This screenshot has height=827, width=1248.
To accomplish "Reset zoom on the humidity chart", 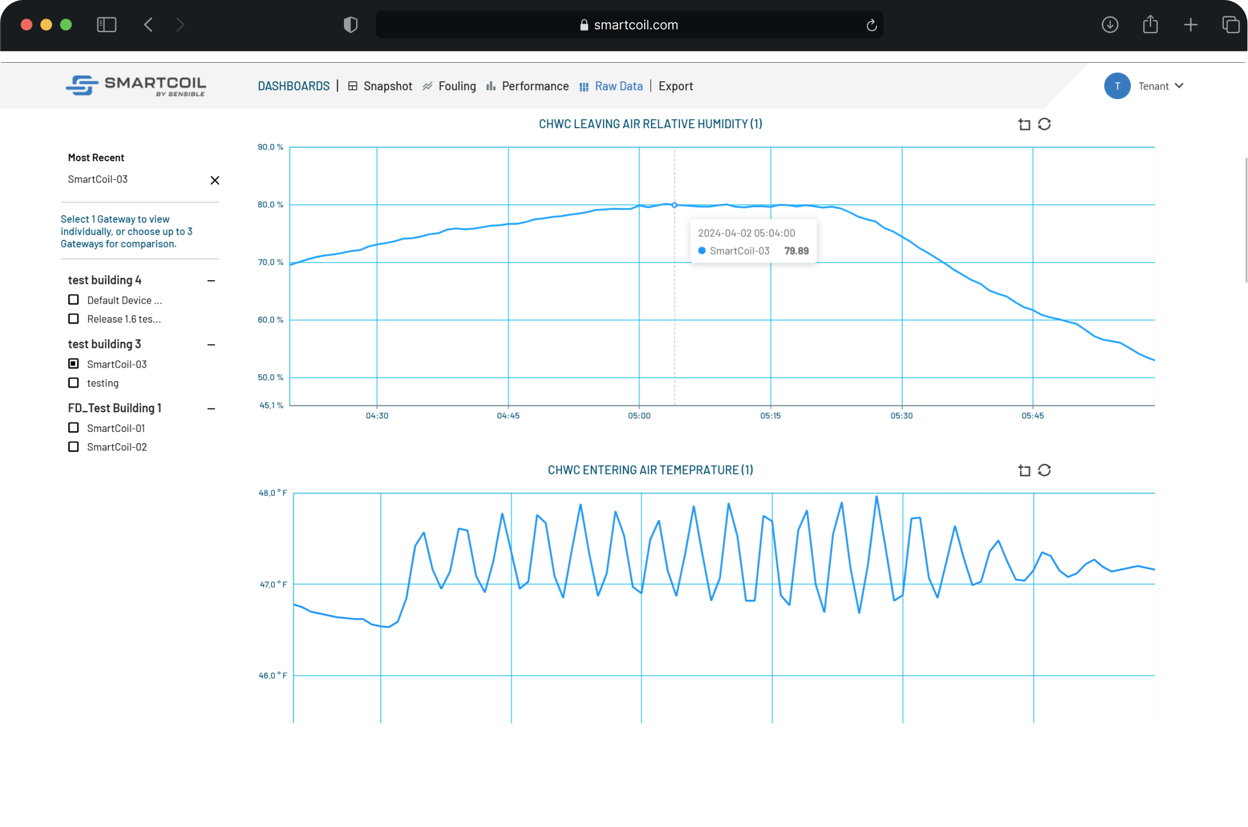I will tap(1044, 124).
